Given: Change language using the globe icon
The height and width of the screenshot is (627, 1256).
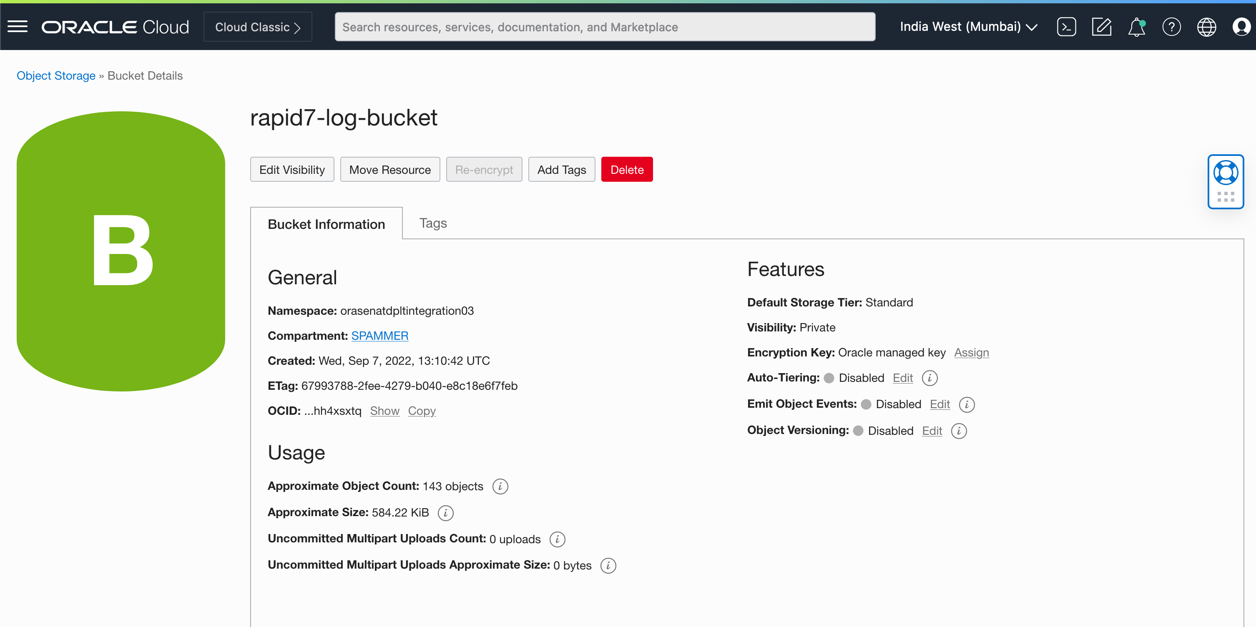Looking at the screenshot, I should pos(1207,27).
